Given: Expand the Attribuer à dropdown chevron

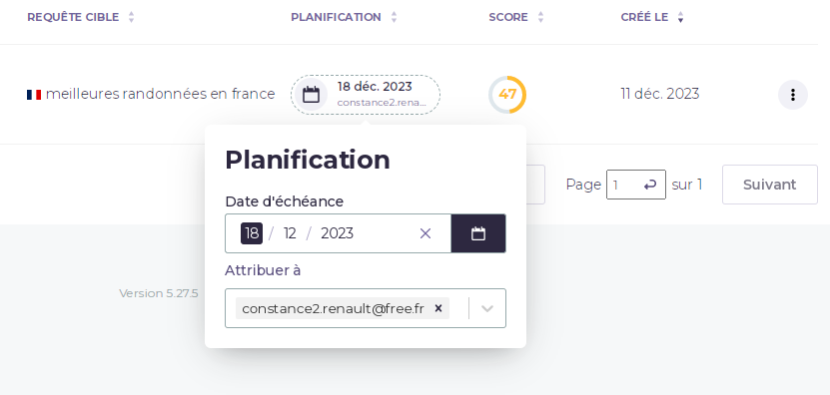Looking at the screenshot, I should pyautogui.click(x=487, y=308).
